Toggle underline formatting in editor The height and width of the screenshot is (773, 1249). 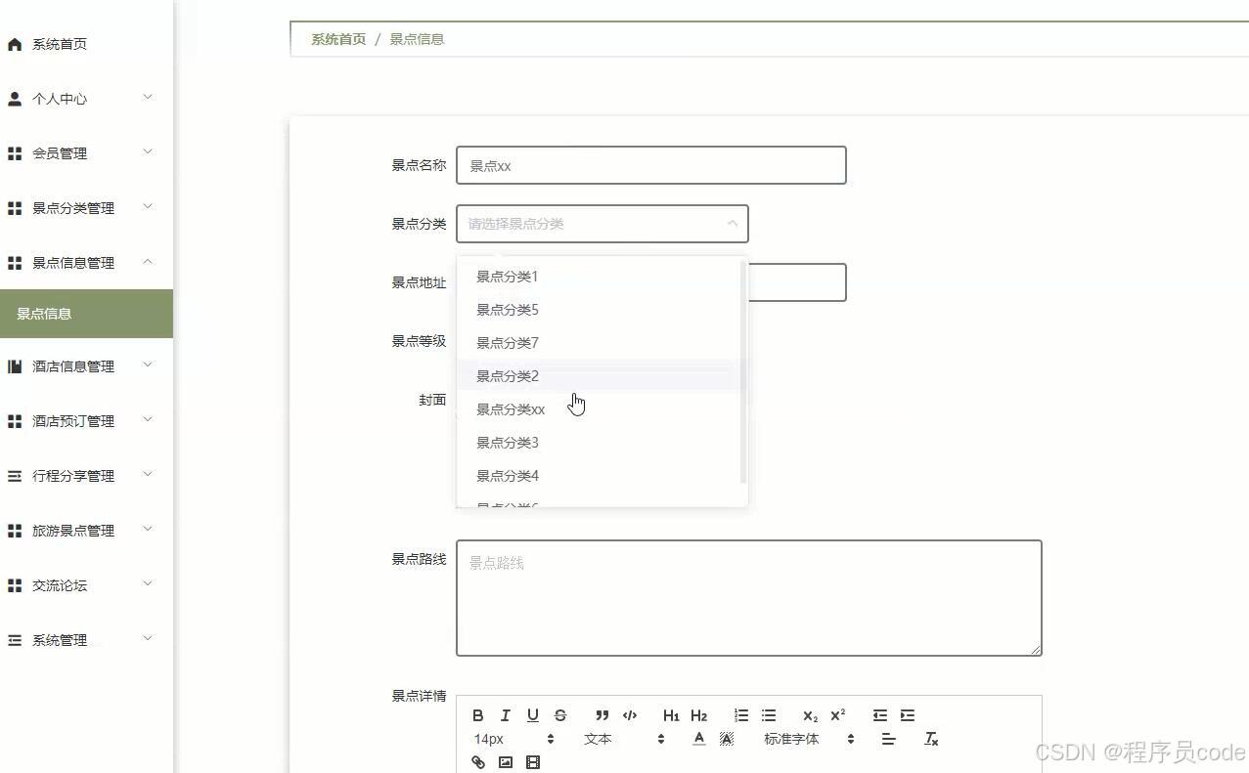click(533, 715)
